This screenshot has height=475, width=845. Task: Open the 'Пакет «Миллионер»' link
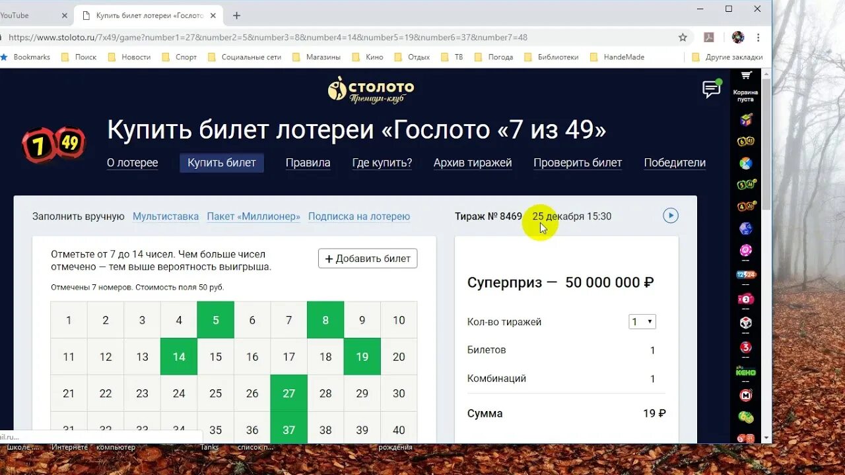253,216
